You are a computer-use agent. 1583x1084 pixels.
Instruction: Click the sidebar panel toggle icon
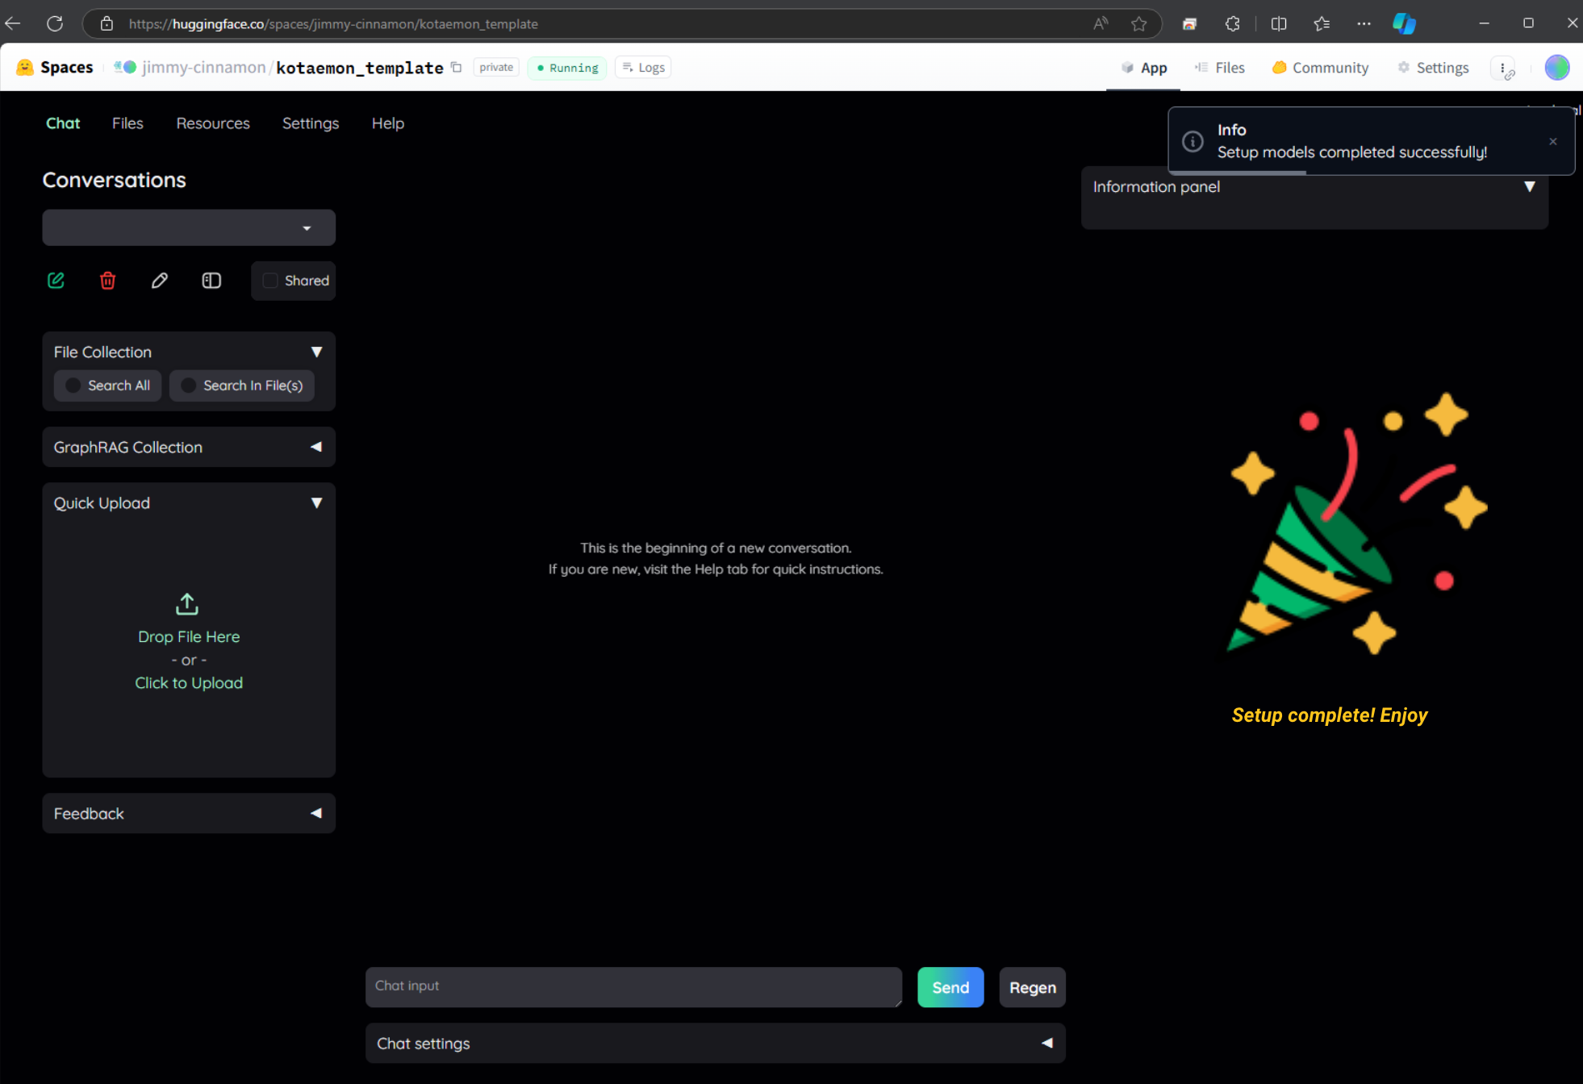coord(211,281)
